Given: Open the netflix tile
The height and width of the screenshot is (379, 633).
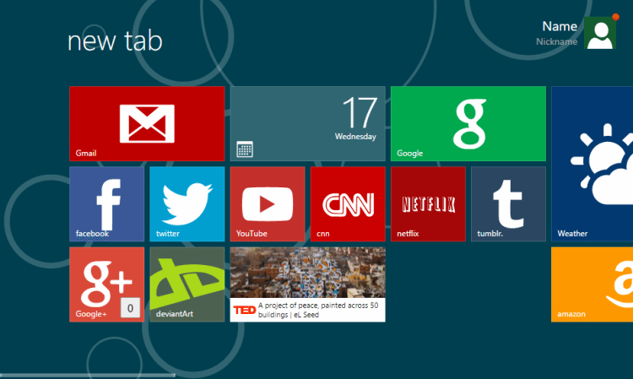Looking at the screenshot, I should click(x=428, y=203).
